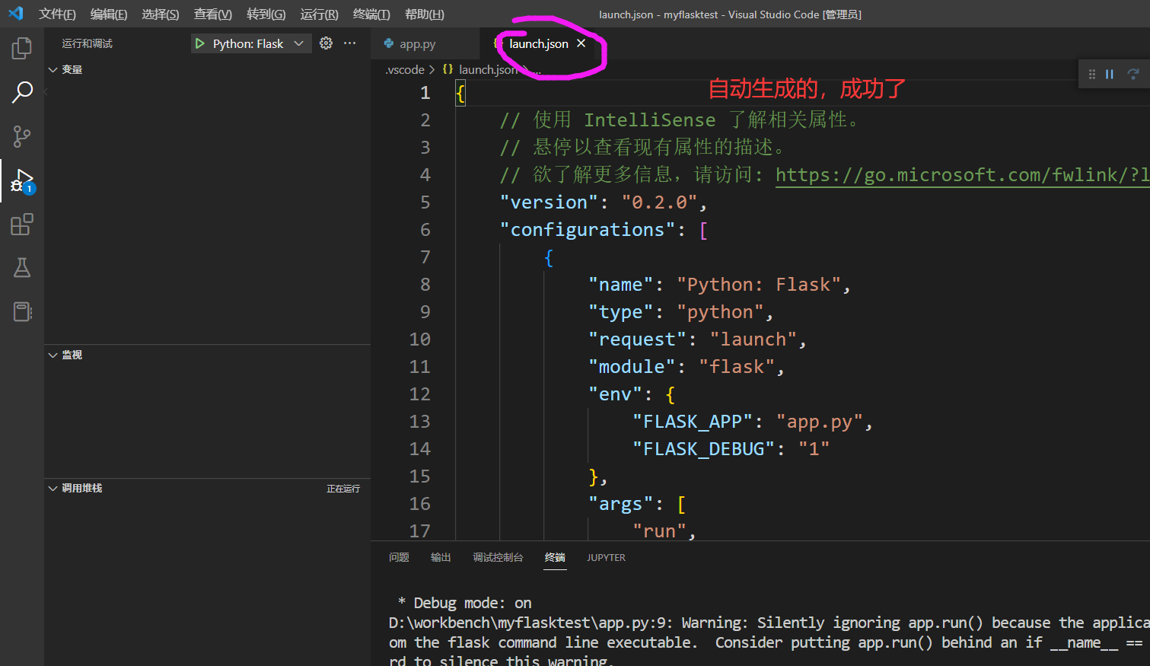Start debugging with green play button
This screenshot has width=1150, height=666.
point(199,43)
